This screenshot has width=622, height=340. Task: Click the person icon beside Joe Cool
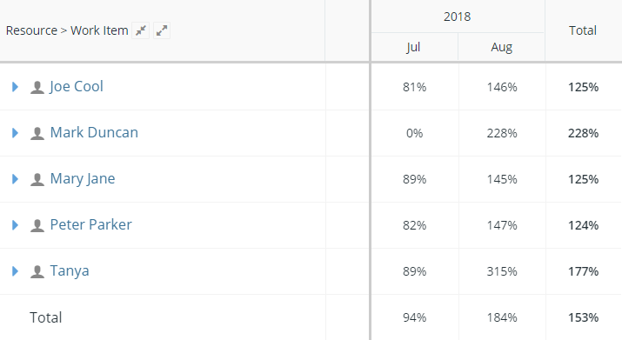37,87
